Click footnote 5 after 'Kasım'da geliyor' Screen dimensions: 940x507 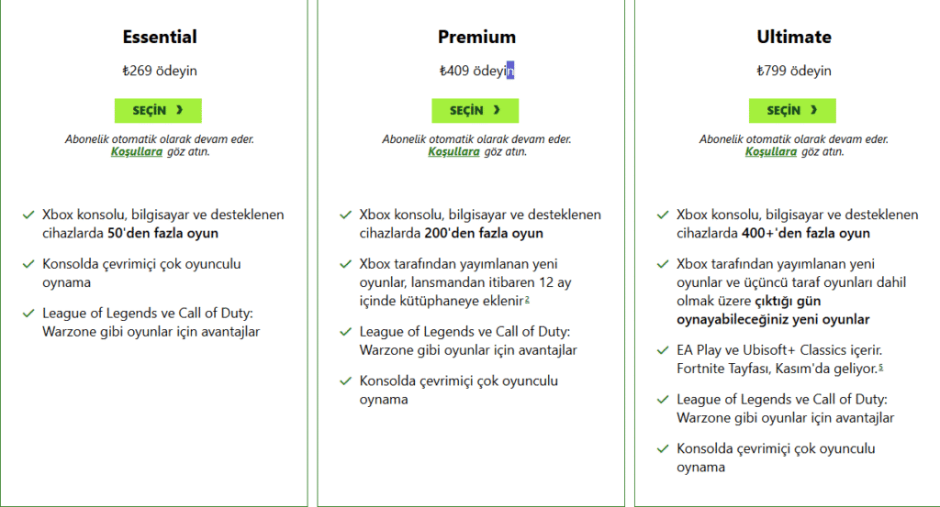click(x=880, y=368)
